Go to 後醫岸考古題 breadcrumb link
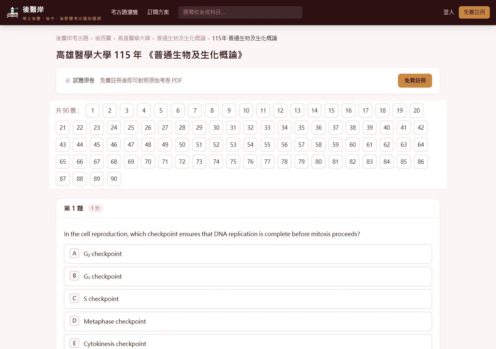 (72, 38)
